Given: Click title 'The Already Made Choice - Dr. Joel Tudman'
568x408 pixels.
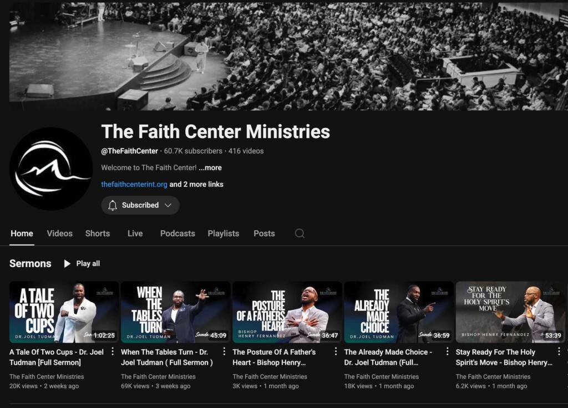Looking at the screenshot, I should click(x=388, y=357).
